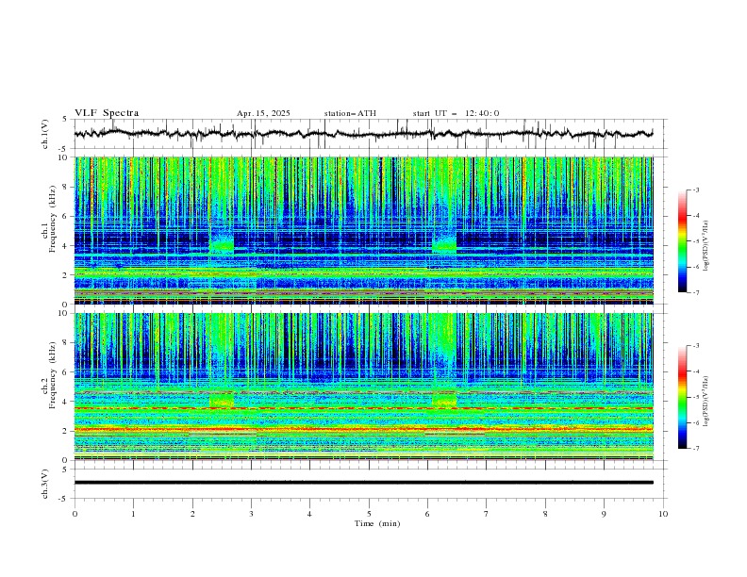Click the "5" tick on ch.1(V) axis
This screenshot has height=577, width=747.
65,120
